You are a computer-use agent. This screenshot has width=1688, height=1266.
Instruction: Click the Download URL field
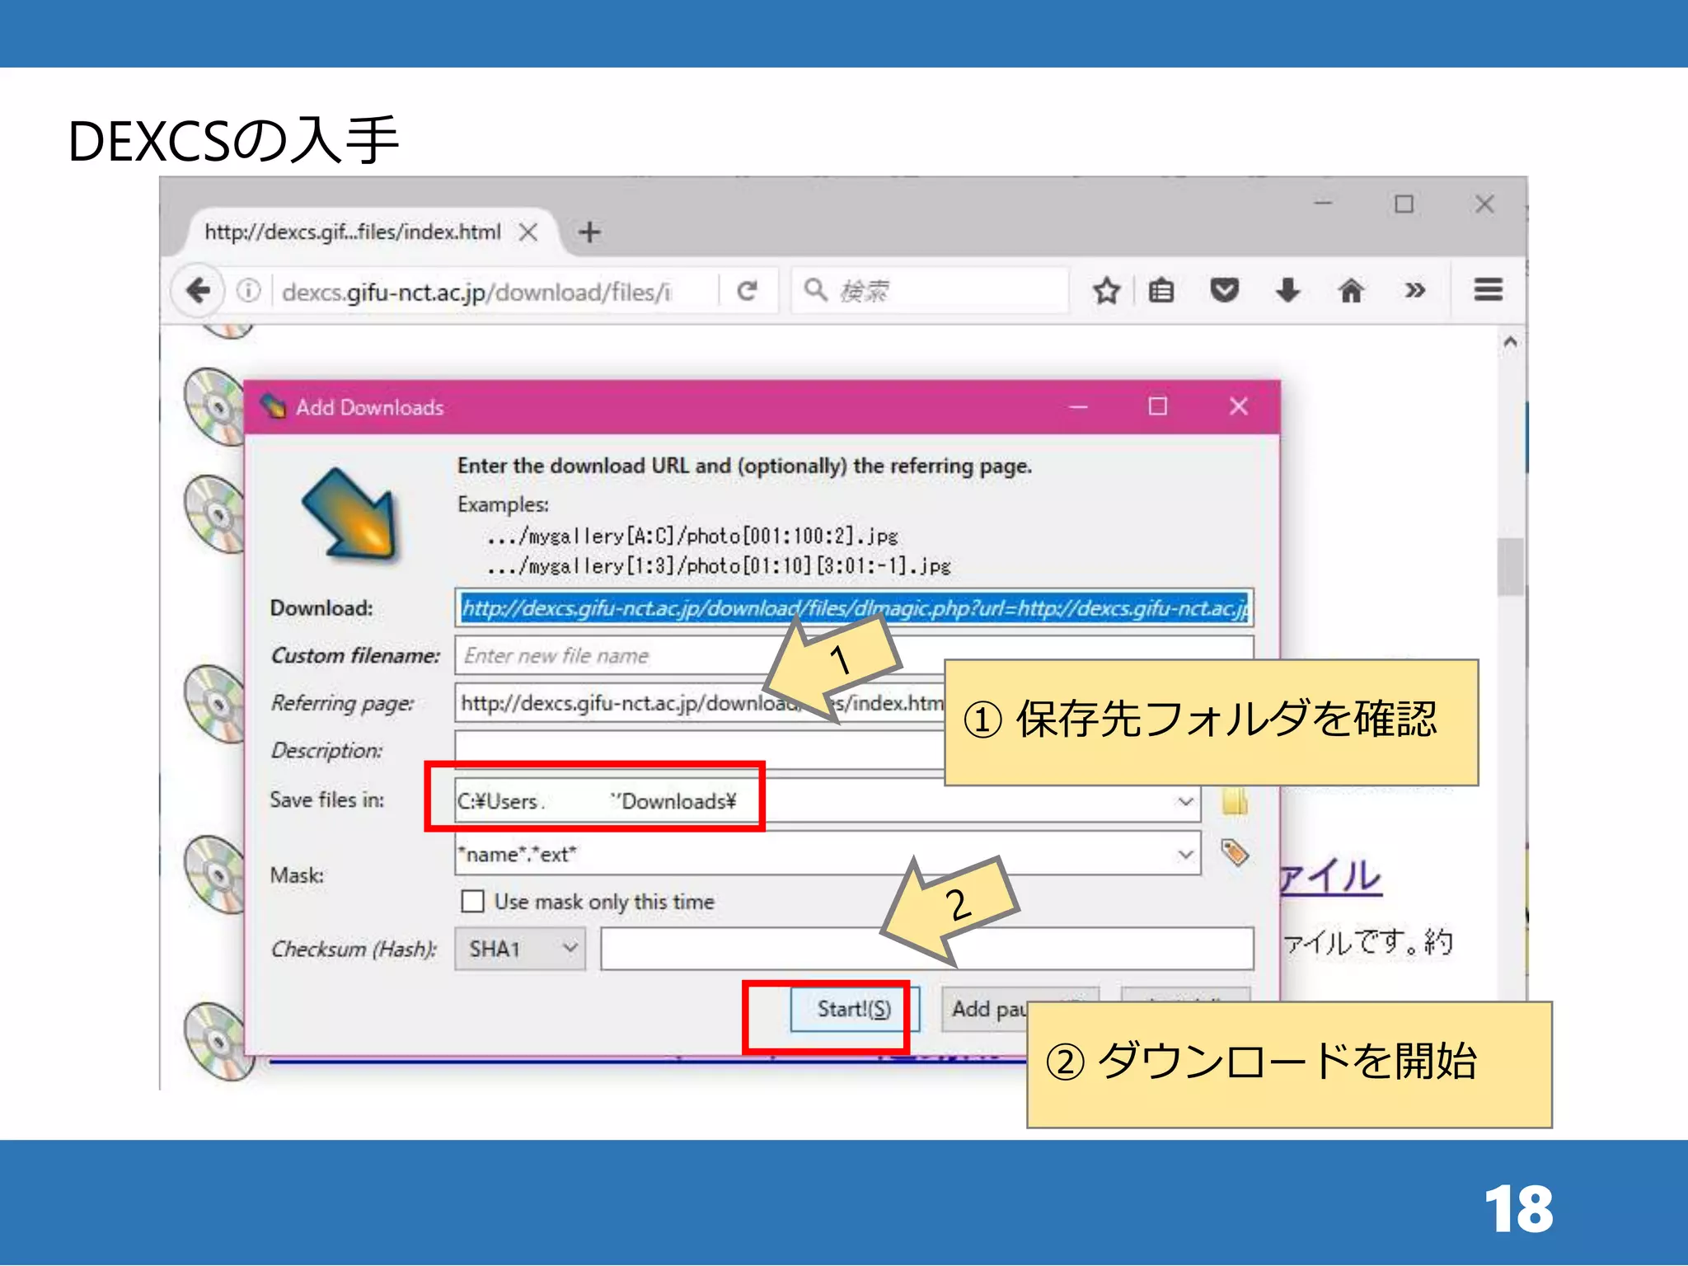click(854, 608)
